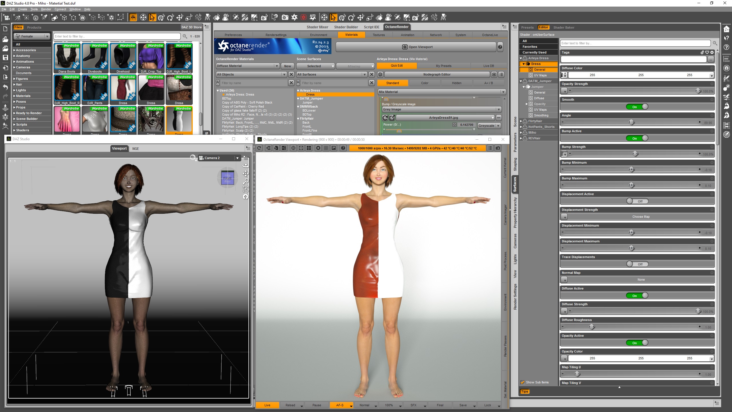
Task: Click the camera snapshot icon in Octane viewport
Action: tap(498, 148)
